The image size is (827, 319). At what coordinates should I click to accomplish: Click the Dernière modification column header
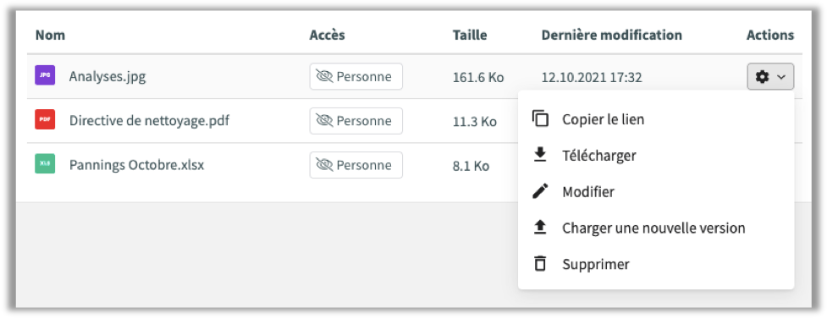point(611,36)
